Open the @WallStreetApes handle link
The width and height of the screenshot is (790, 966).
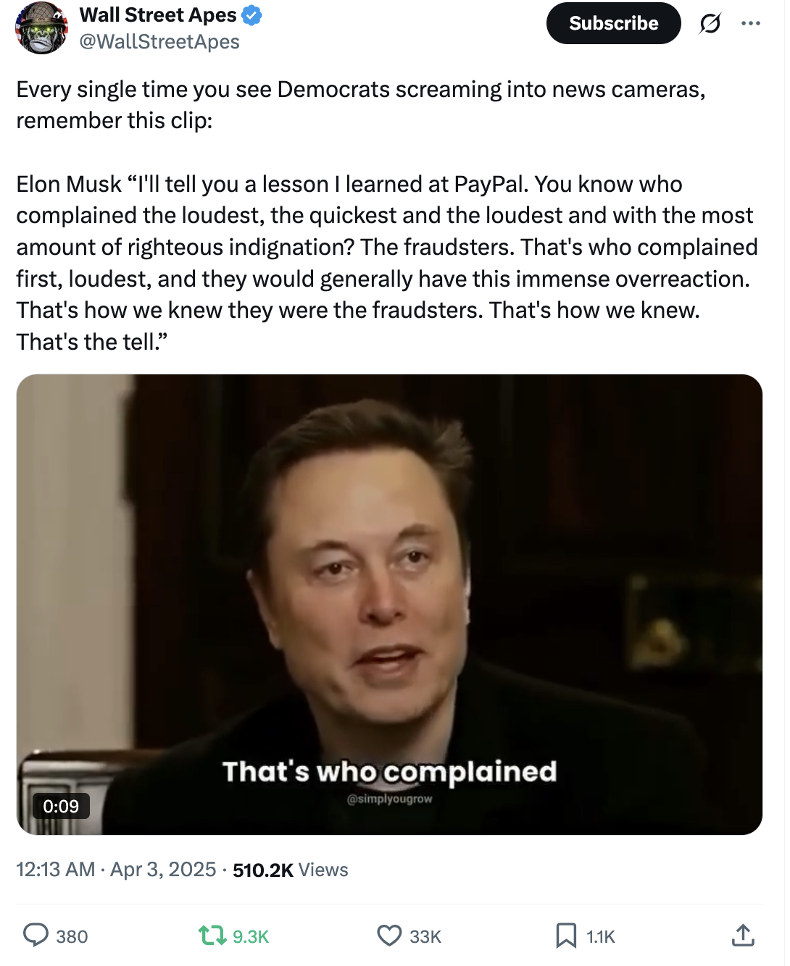point(159,42)
